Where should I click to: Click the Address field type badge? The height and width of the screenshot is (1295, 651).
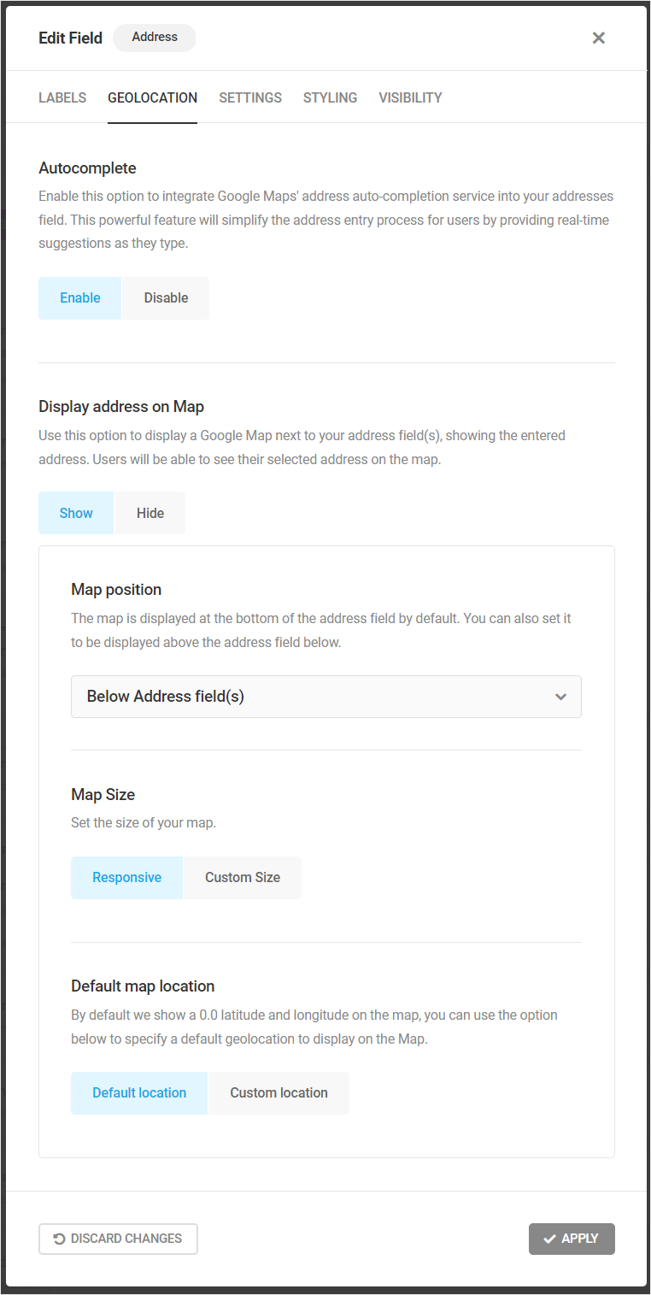coord(154,38)
